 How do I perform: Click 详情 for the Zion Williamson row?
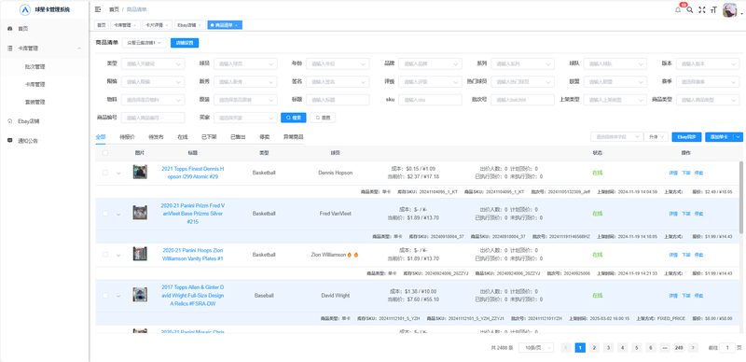pos(672,255)
